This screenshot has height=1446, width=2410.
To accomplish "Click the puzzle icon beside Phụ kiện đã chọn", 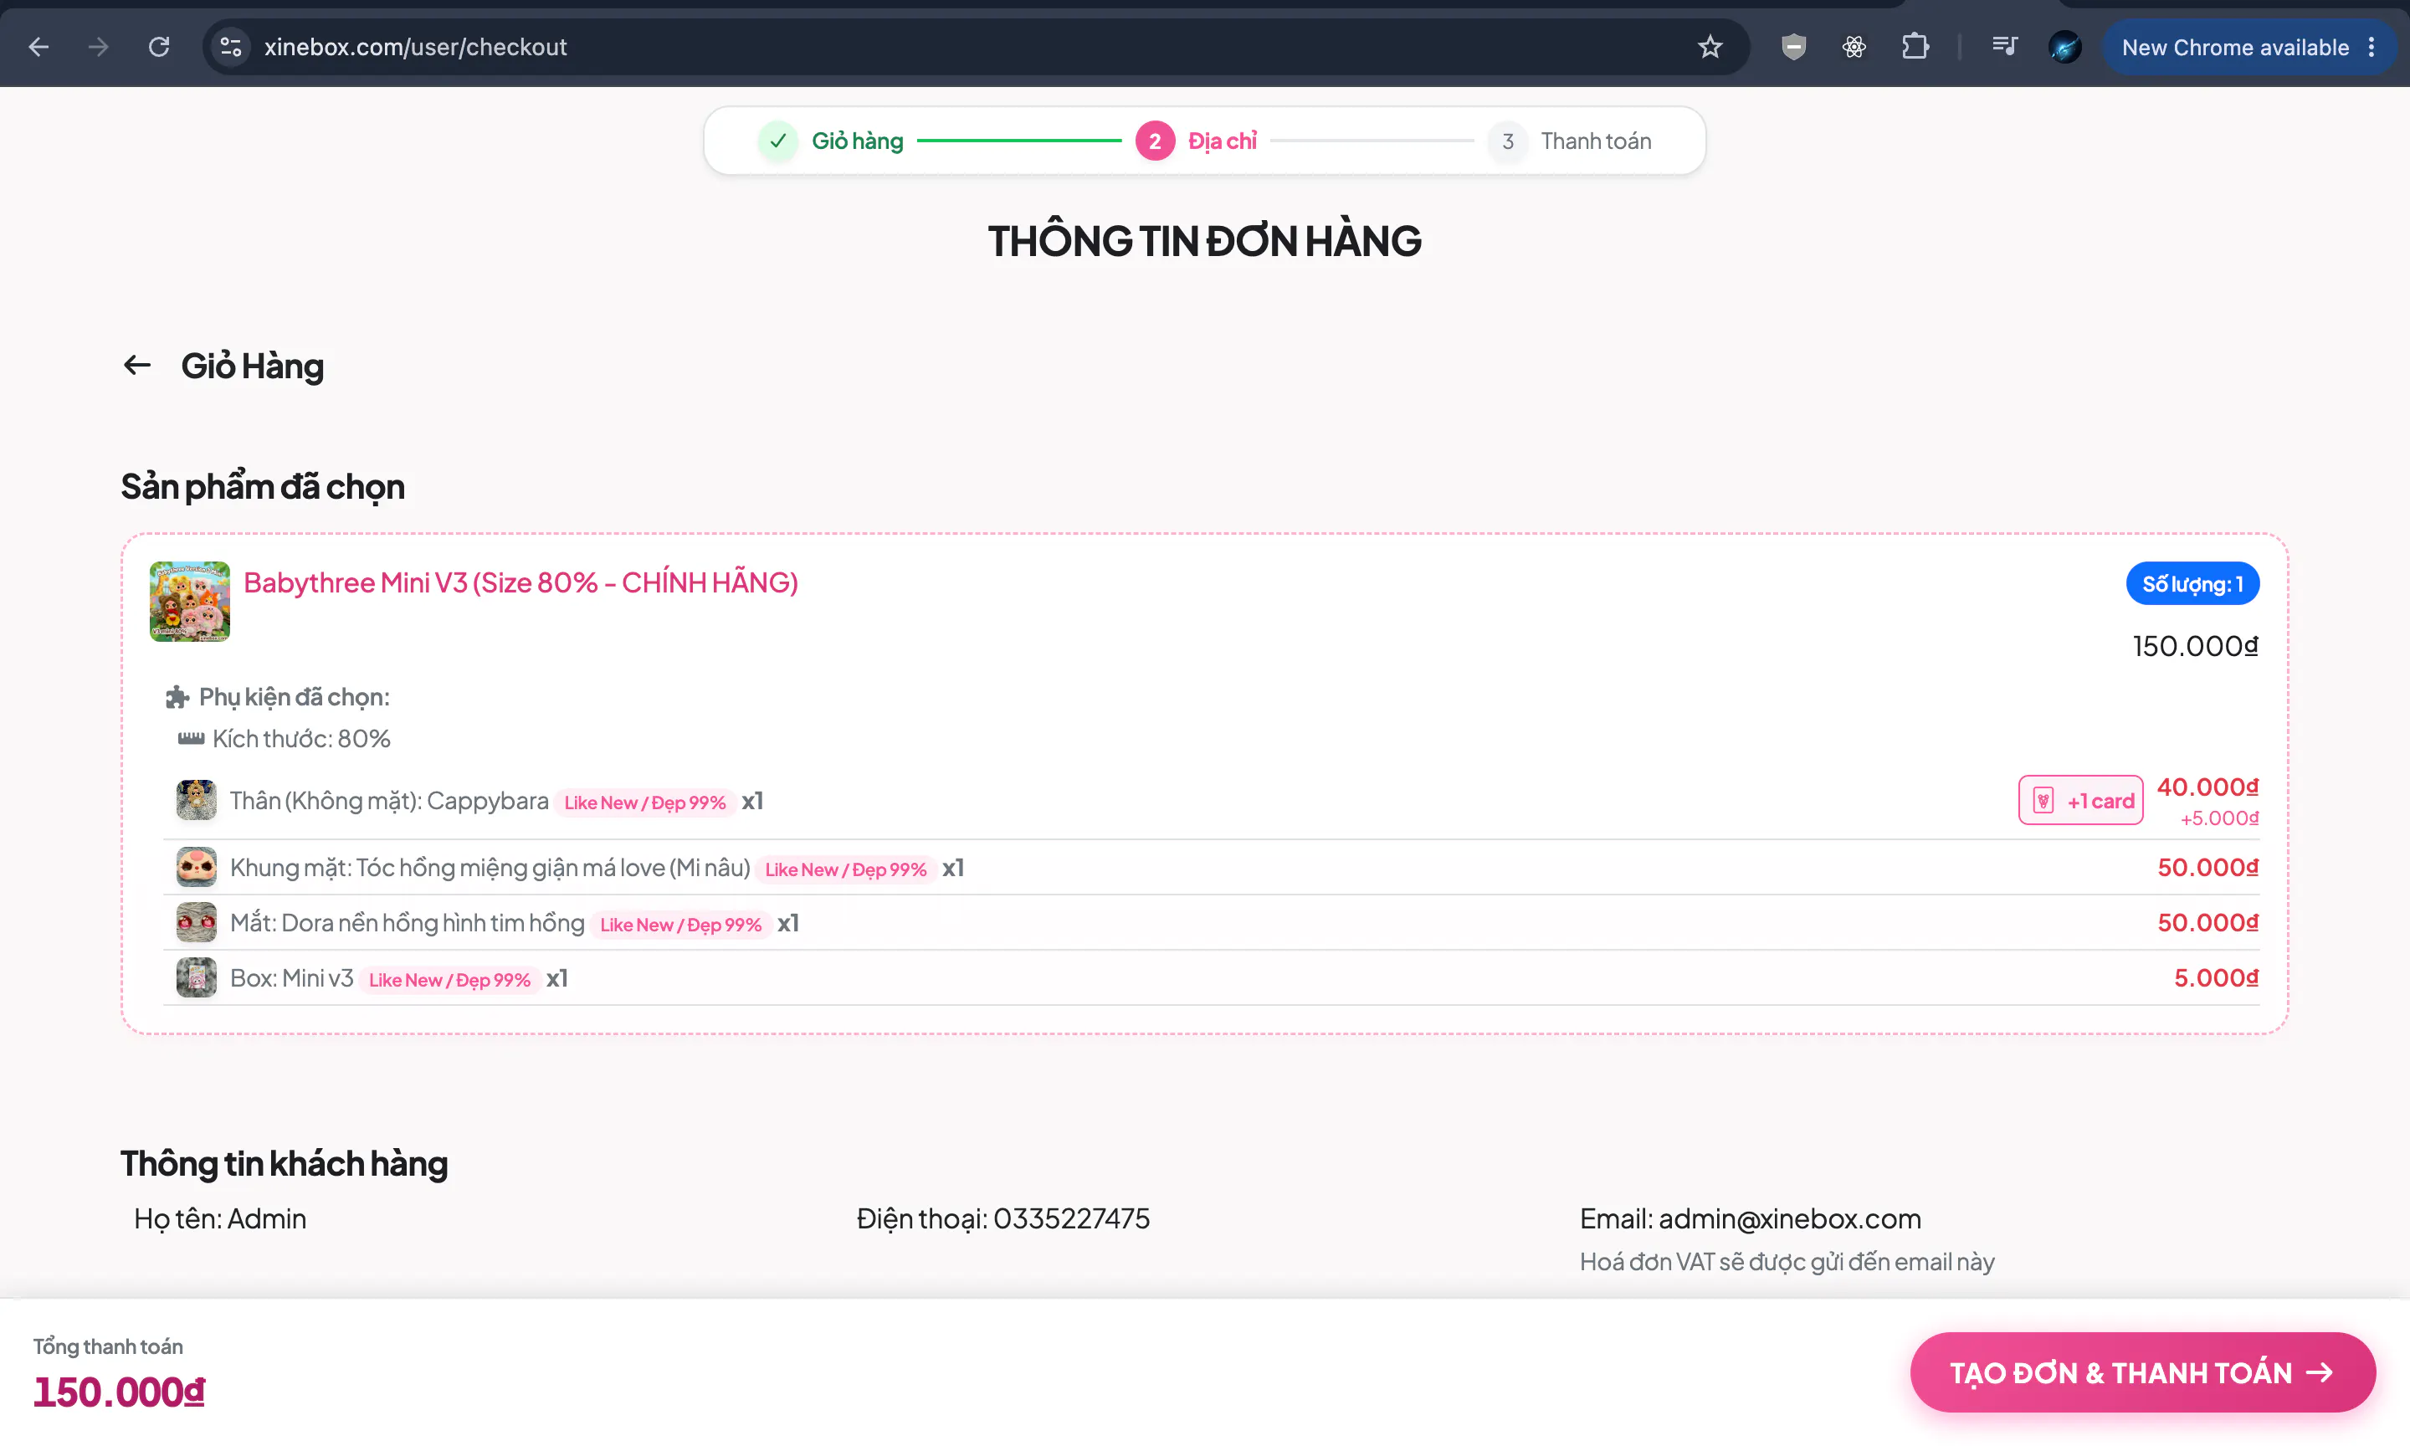I will coord(177,698).
